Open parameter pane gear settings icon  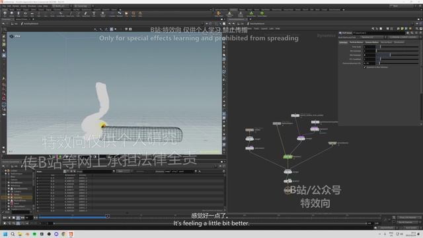tap(408, 33)
